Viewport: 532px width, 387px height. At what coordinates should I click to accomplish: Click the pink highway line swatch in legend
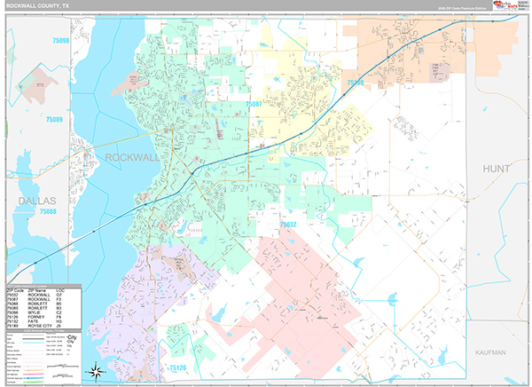coord(34,374)
